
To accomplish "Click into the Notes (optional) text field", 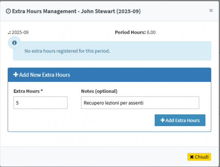I will pyautogui.click(x=140, y=103).
